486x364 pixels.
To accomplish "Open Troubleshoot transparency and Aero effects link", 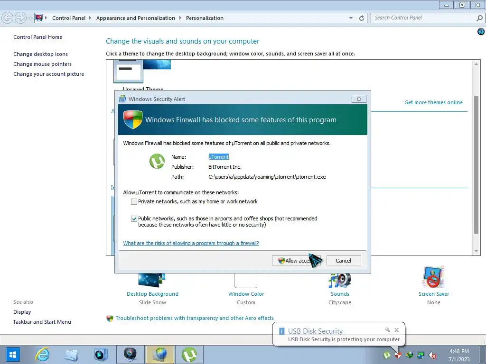I will click(195, 318).
